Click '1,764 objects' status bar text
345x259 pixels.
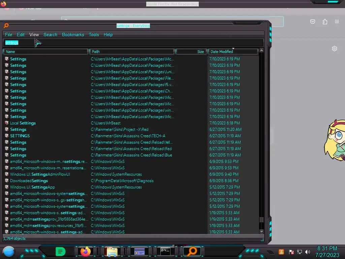pos(14,238)
